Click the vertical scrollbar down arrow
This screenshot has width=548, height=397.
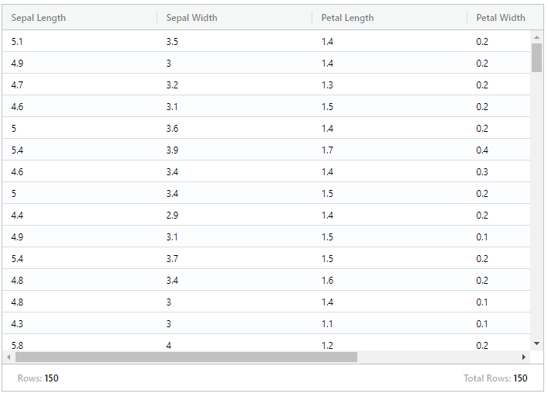[x=536, y=343]
